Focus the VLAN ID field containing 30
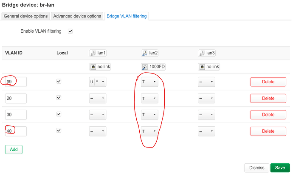This screenshot has width=293, height=173. click(x=16, y=115)
